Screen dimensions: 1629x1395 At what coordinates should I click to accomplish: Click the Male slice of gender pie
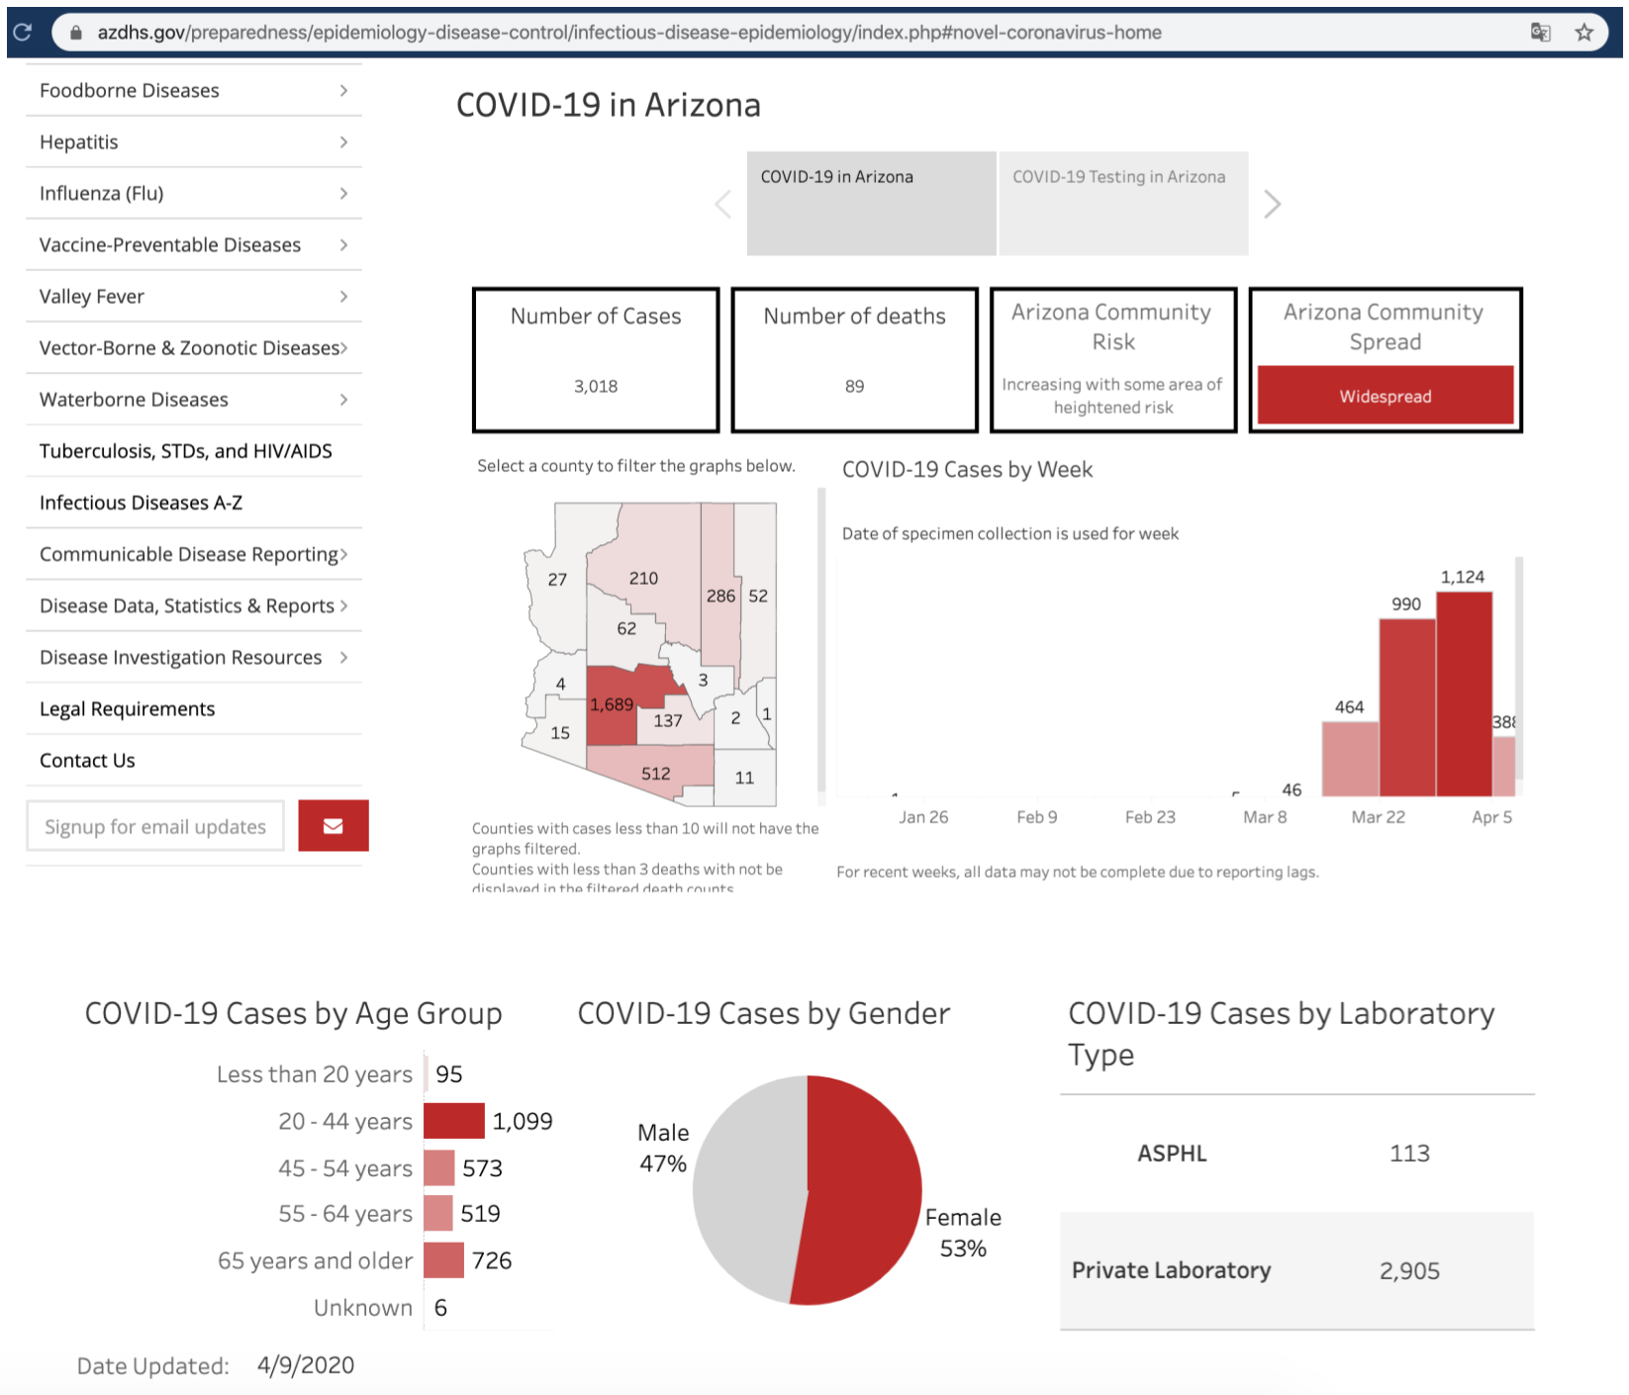tap(748, 1187)
